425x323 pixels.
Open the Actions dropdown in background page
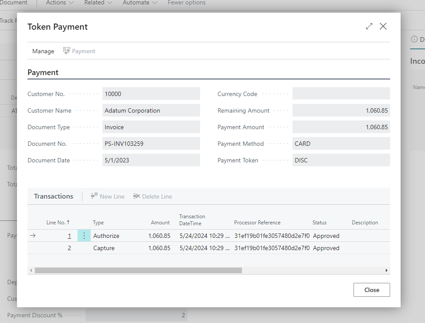click(60, 3)
